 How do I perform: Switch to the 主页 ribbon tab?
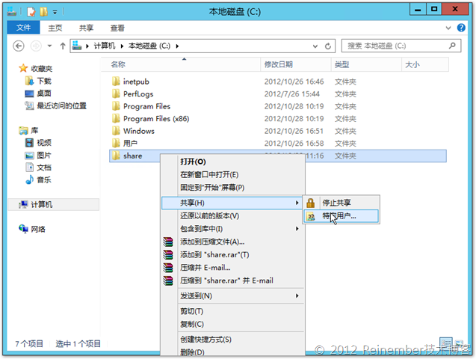(55, 28)
